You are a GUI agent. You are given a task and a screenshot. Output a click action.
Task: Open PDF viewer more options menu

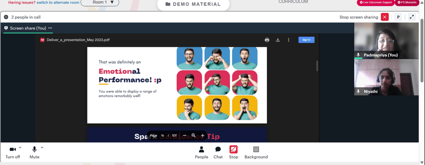(x=289, y=40)
